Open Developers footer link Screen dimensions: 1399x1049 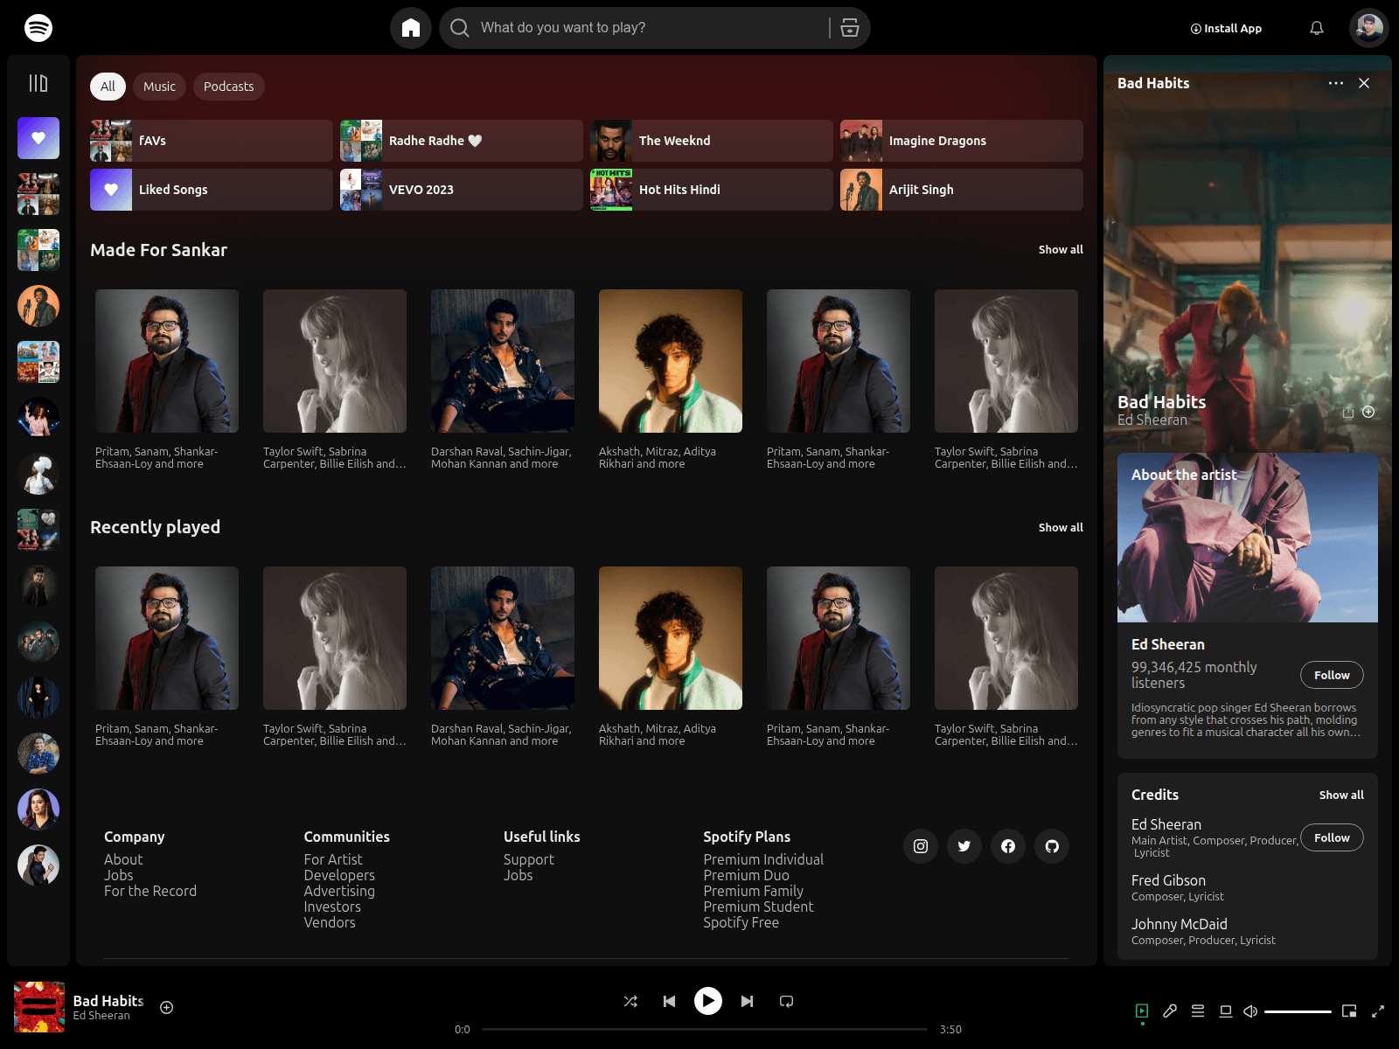pos(339,876)
